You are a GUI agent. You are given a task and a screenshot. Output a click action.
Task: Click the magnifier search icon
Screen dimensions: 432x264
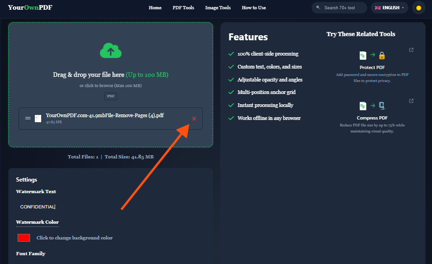[318, 7]
